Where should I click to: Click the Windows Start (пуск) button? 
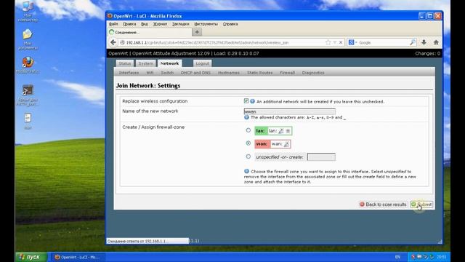pyautogui.click(x=31, y=257)
